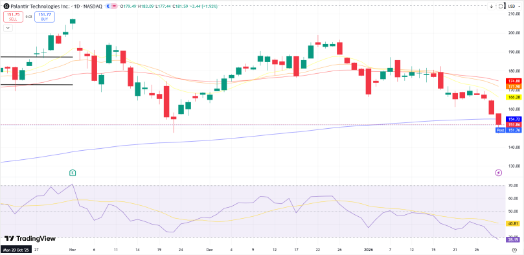This screenshot has height=255, width=524.
Task: Click the 130.00 price axis label
Action: tap(514, 166)
